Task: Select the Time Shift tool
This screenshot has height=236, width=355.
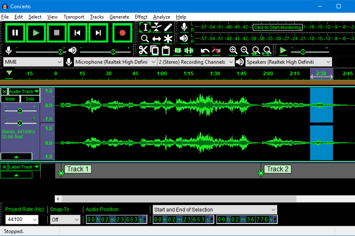Action: (x=157, y=39)
